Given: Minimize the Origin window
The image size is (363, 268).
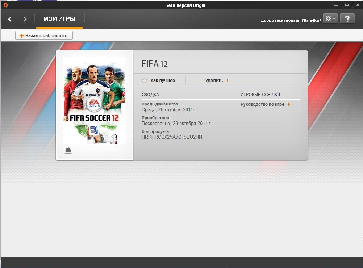Looking at the screenshot, I should coord(336,5).
